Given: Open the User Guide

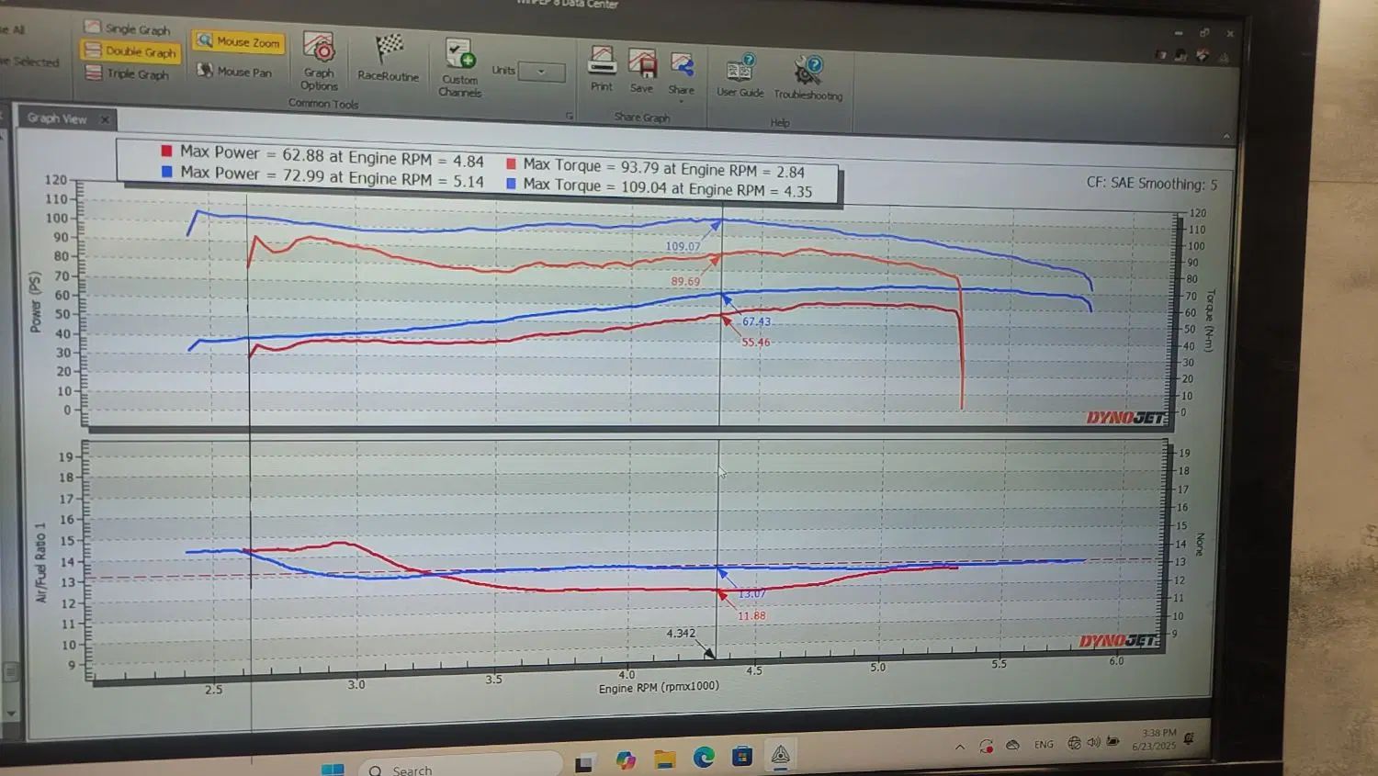Looking at the screenshot, I should [x=740, y=75].
